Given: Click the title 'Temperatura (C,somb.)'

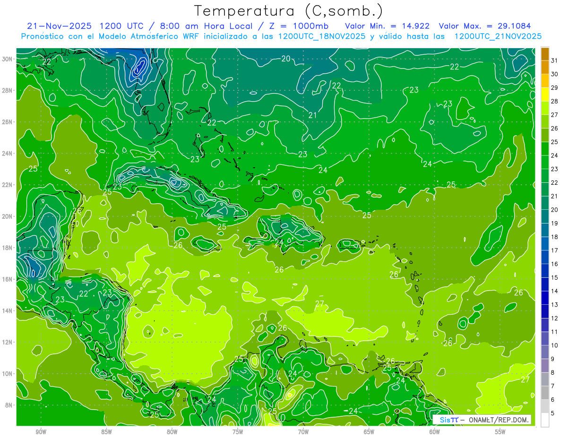Looking at the screenshot, I should click(289, 11).
